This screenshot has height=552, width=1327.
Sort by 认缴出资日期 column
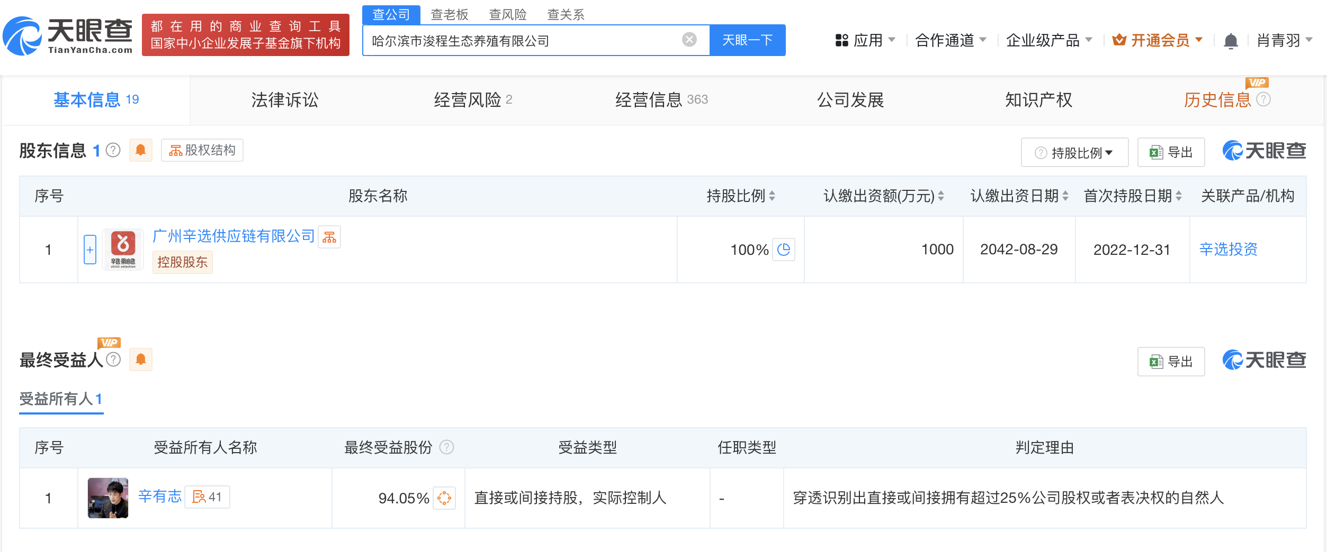coord(1065,196)
